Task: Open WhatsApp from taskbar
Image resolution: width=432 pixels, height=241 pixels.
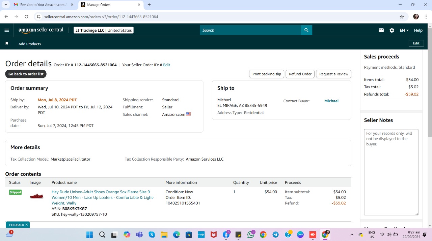Action: pos(251,235)
